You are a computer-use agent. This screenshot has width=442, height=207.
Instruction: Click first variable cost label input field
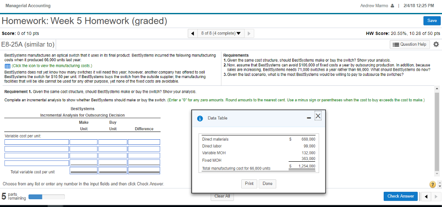37,142
